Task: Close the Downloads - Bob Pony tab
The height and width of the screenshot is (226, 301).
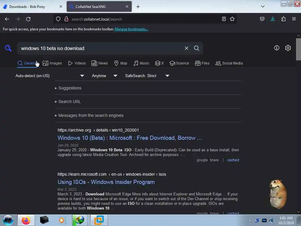Action: pyautogui.click(x=61, y=6)
